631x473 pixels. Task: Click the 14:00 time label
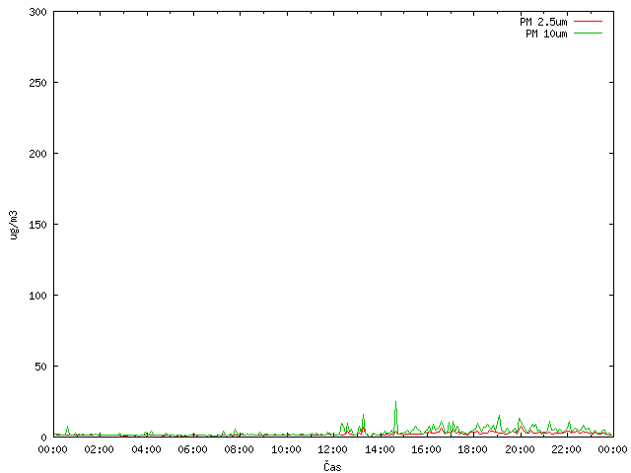pos(380,449)
